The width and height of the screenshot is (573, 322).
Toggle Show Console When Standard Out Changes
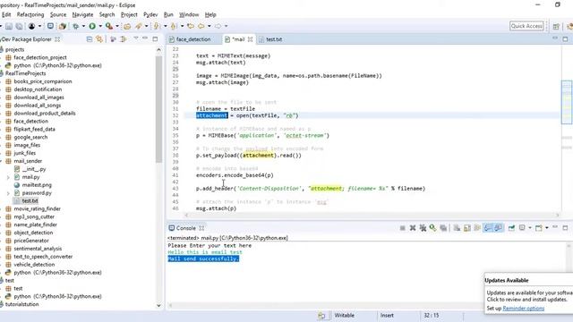pos(488,228)
